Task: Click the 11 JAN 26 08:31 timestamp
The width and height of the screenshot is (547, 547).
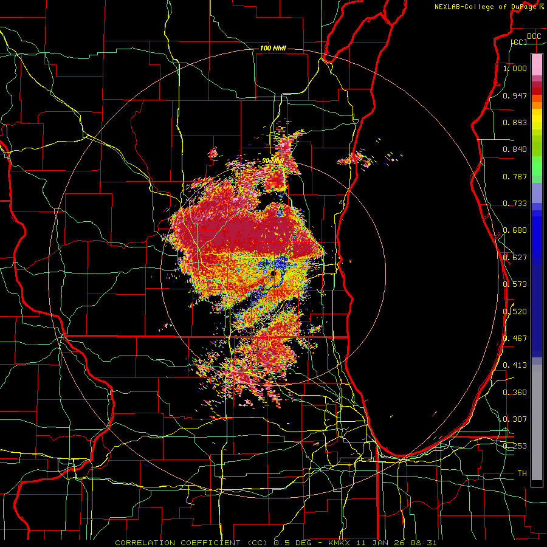Action: pyautogui.click(x=398, y=543)
